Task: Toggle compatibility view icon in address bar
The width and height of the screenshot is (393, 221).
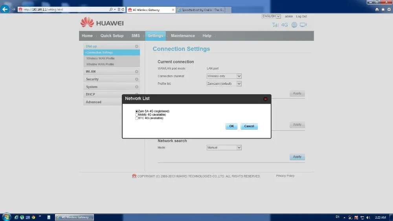Action: (119, 9)
